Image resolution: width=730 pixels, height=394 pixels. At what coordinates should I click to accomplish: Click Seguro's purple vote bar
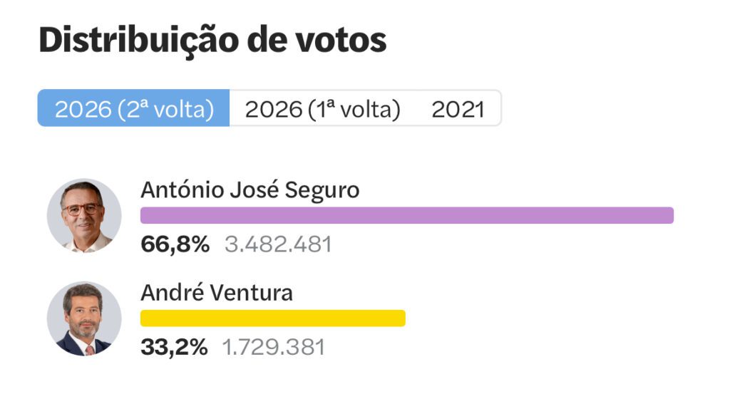tap(406, 215)
